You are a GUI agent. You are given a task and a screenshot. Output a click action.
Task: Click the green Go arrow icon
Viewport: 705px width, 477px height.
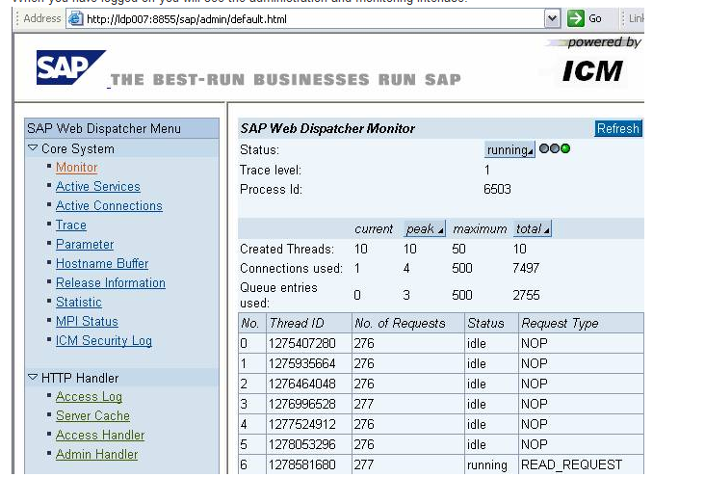(x=576, y=18)
